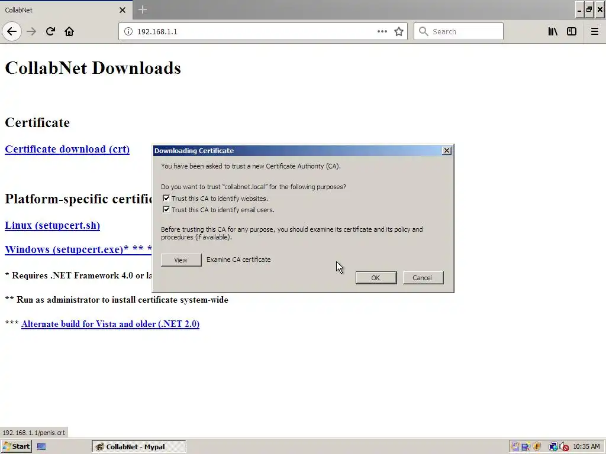
Task: Open the Windows (setupcert.exe) link
Action: (78, 249)
